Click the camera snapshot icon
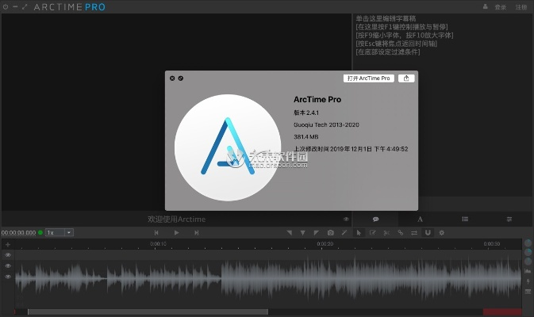The image size is (534, 317). (x=330, y=233)
